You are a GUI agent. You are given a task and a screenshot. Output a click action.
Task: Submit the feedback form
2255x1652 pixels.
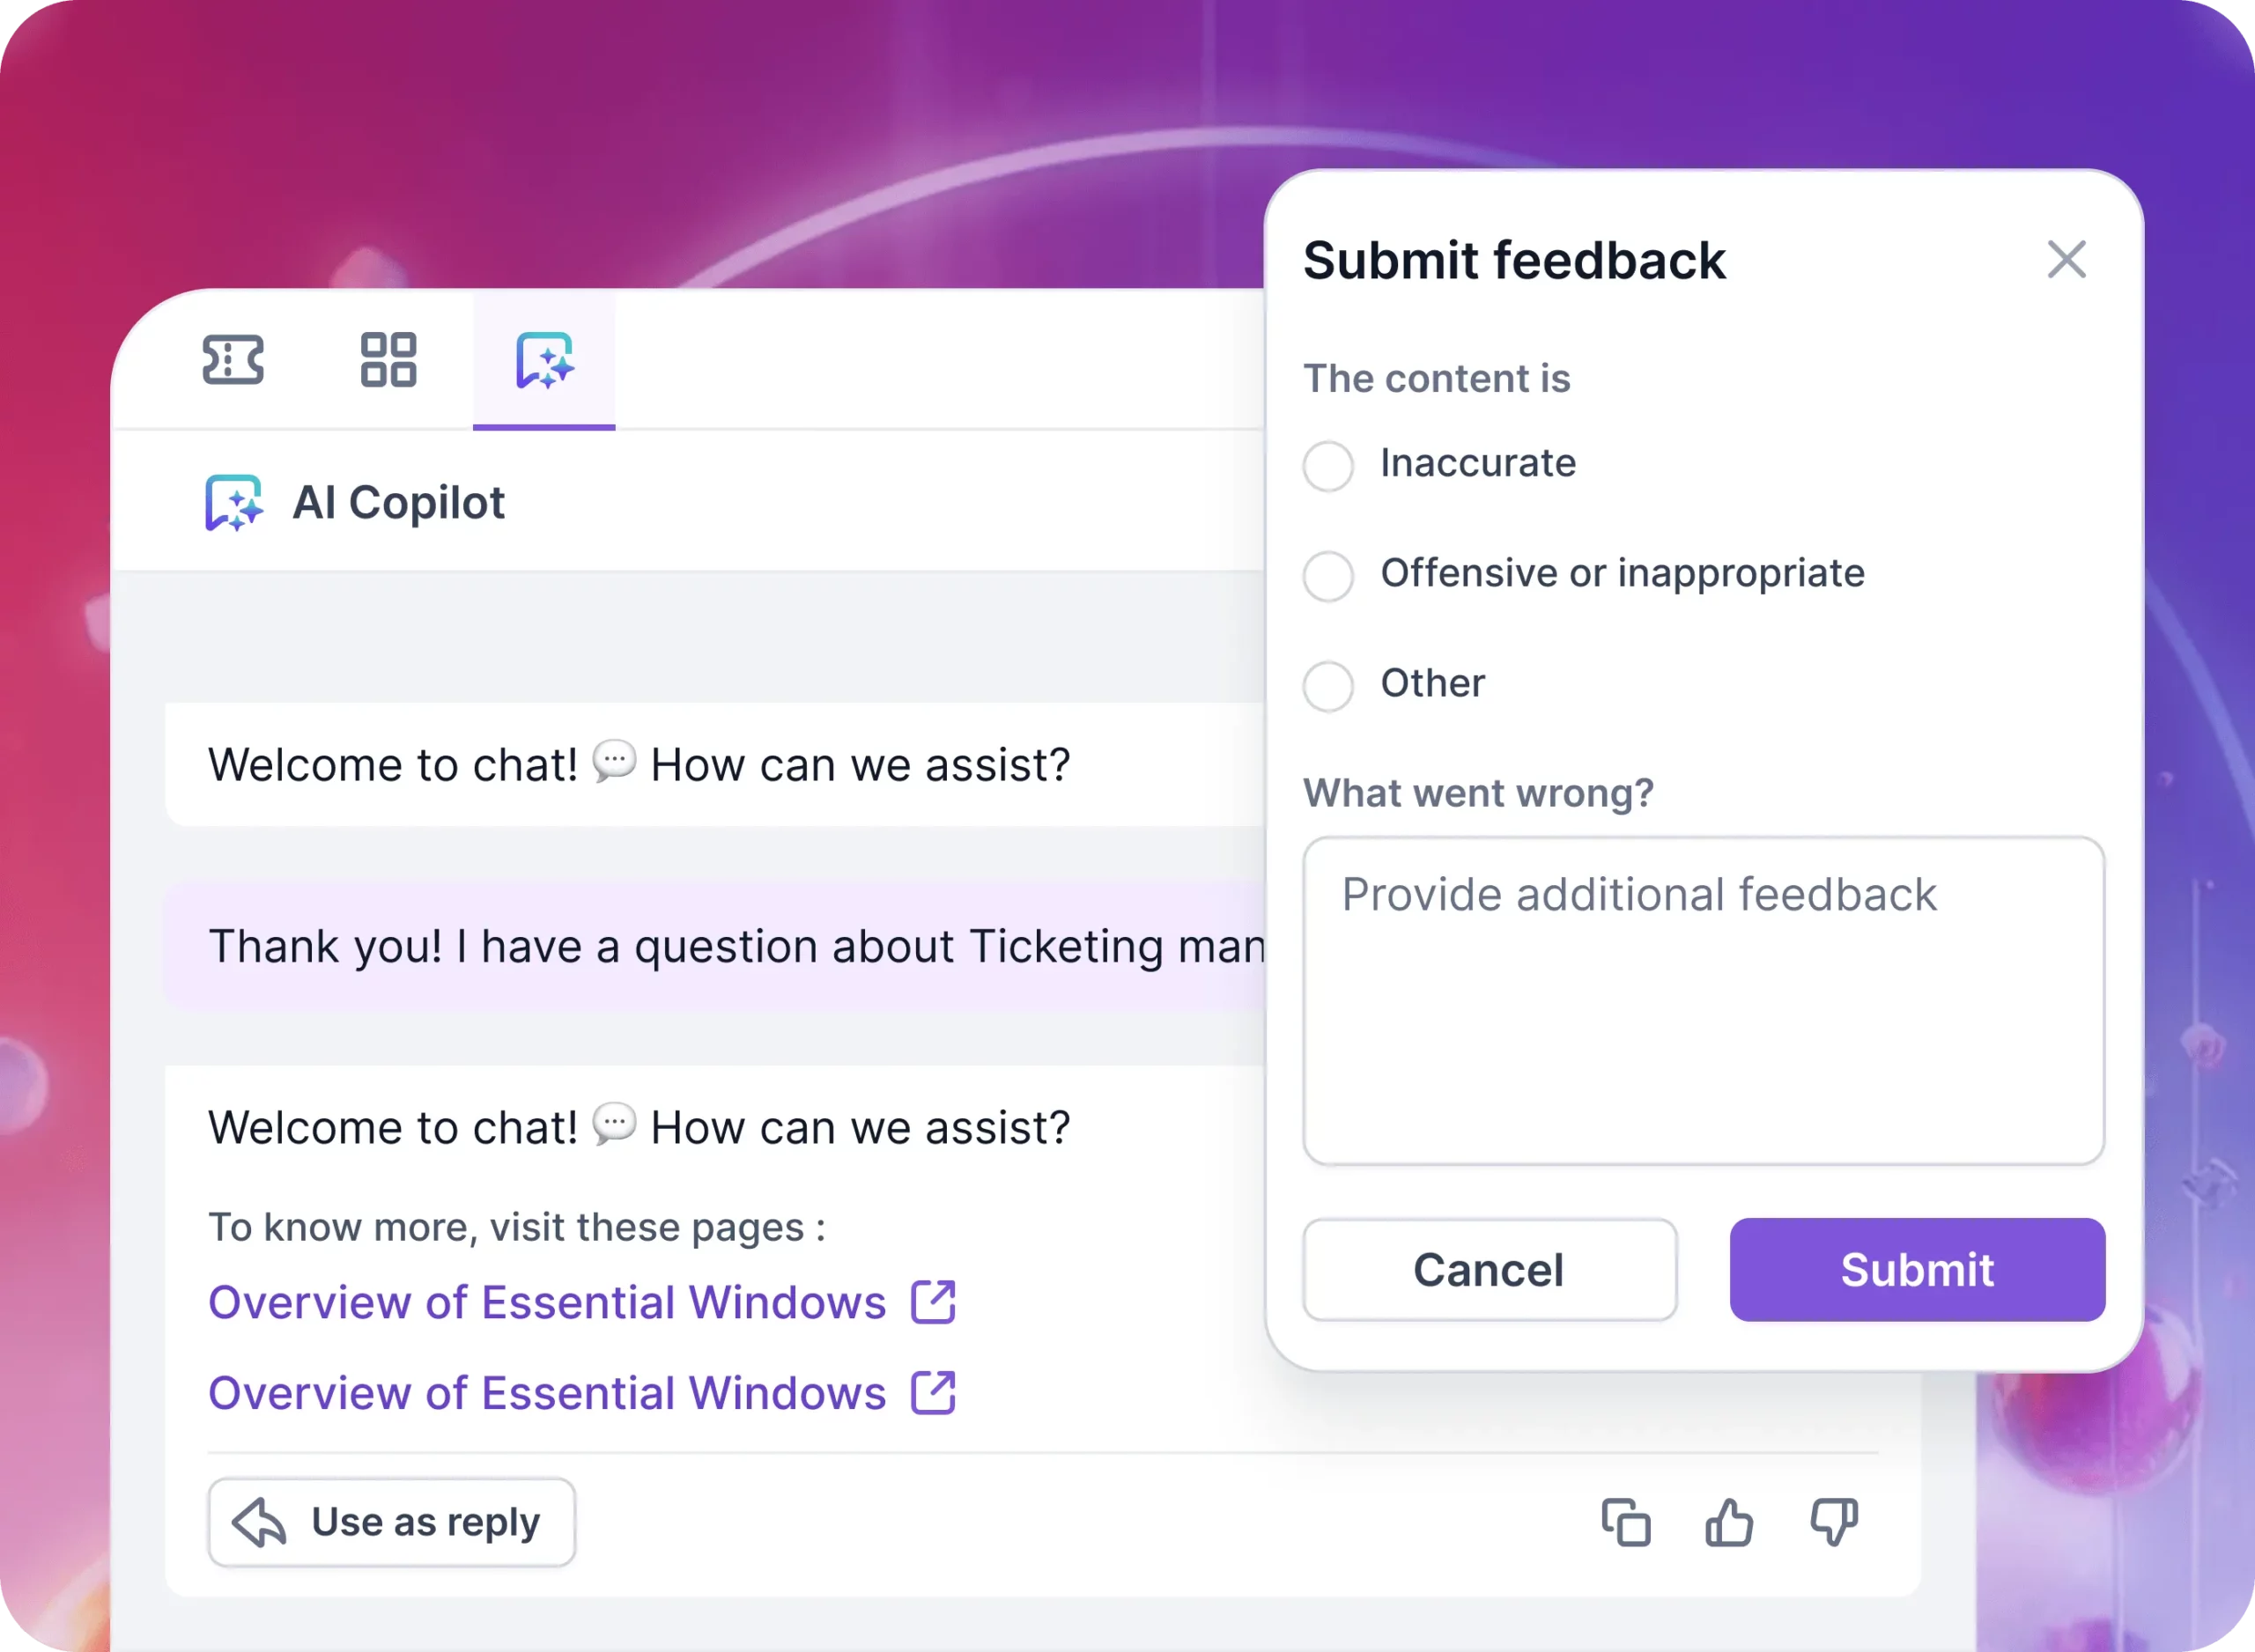(1915, 1269)
